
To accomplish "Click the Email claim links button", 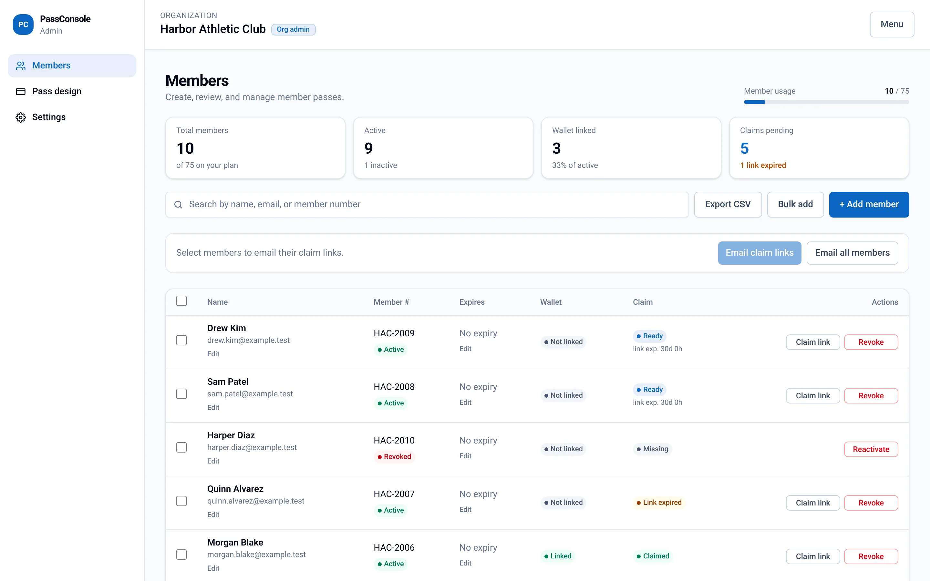I will coord(759,253).
